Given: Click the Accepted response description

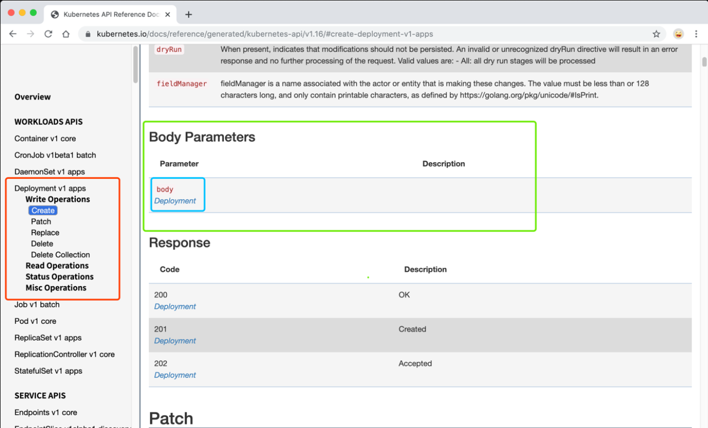Looking at the screenshot, I should [415, 364].
